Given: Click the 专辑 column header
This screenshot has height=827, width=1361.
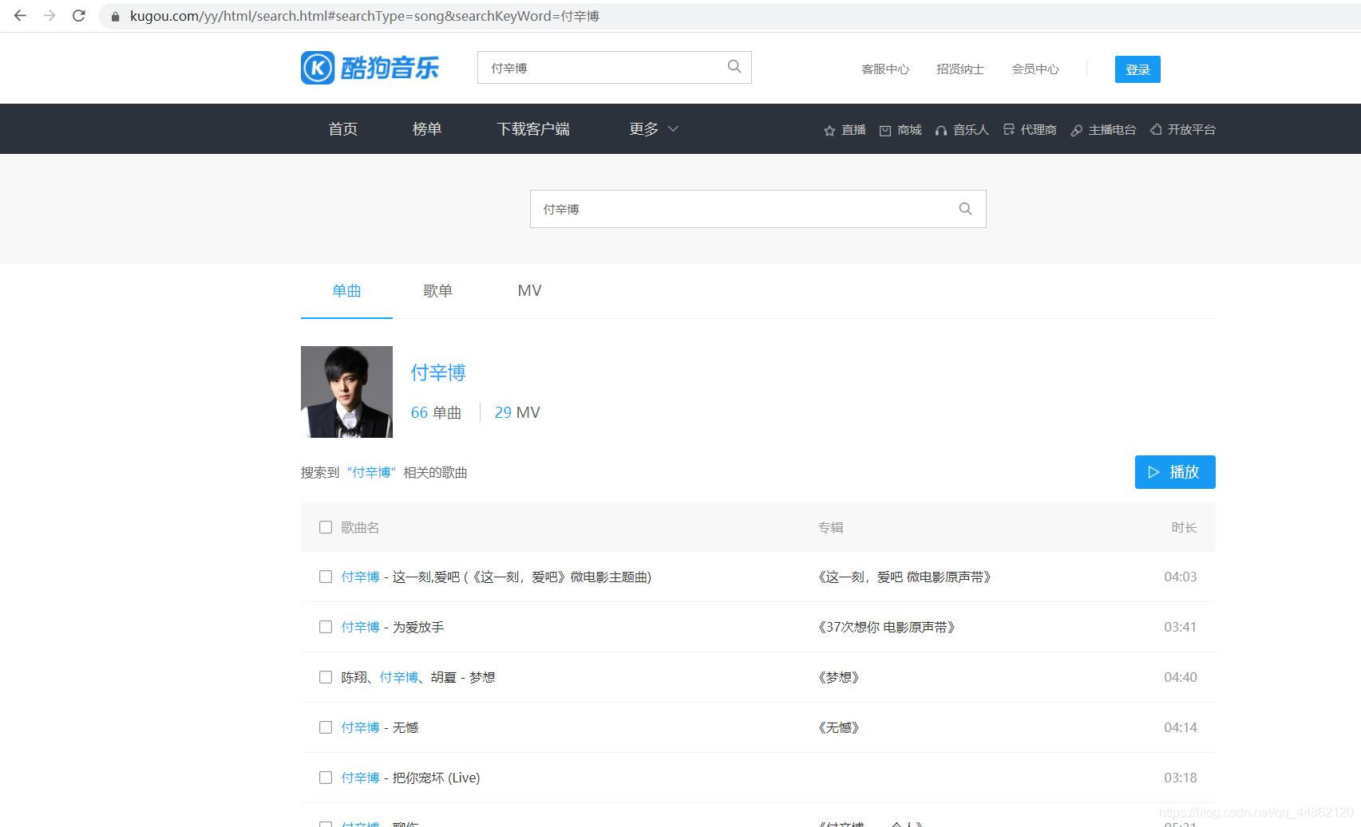Looking at the screenshot, I should tap(830, 527).
